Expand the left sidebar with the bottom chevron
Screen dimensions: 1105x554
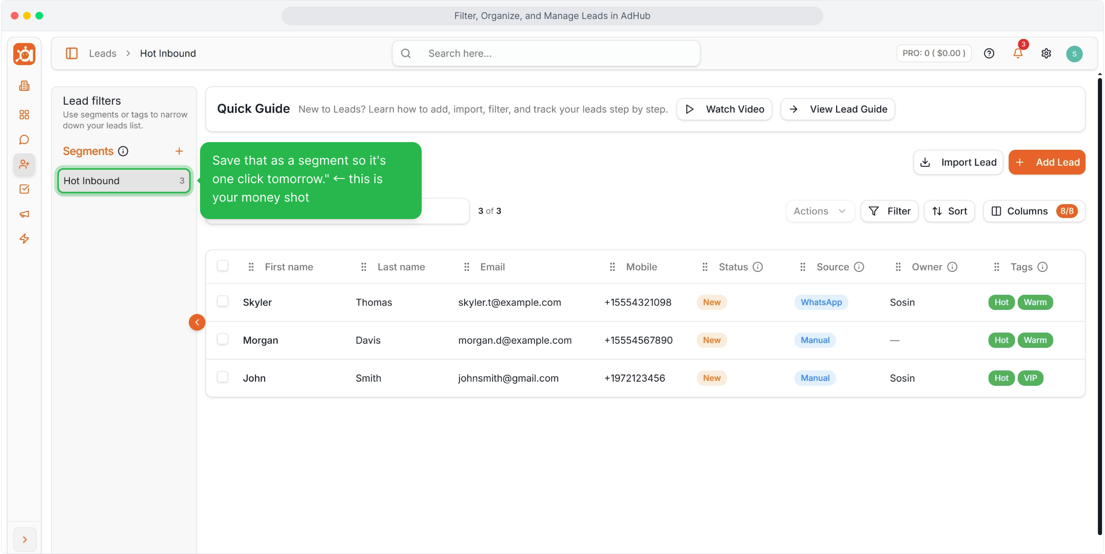(25, 539)
